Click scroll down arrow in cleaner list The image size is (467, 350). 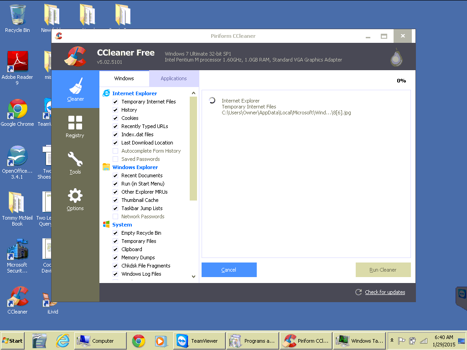(193, 277)
